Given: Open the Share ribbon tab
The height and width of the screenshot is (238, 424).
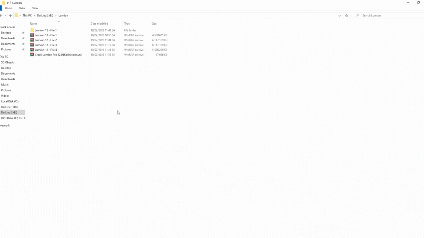Looking at the screenshot, I should click(22, 8).
